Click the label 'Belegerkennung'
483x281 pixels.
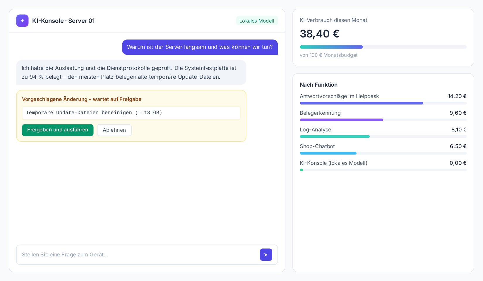[x=320, y=113]
